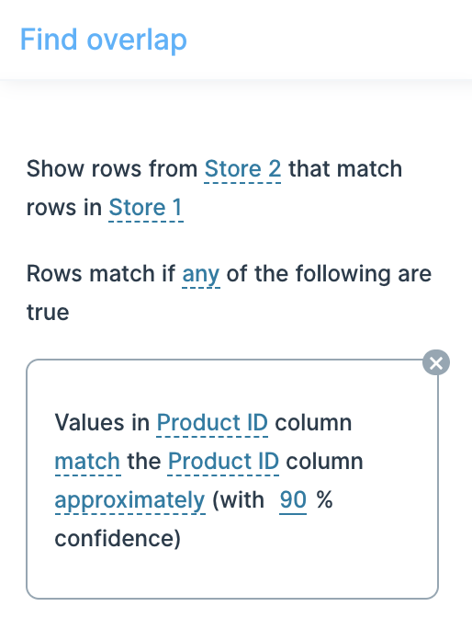Pick the second Product ID column
Image resolution: width=472 pixels, height=618 pixels.
(x=223, y=462)
